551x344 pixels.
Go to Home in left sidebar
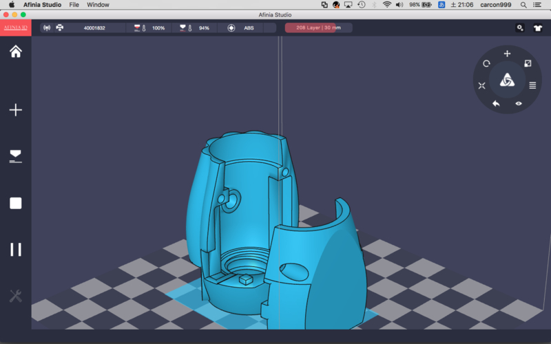[x=15, y=52]
